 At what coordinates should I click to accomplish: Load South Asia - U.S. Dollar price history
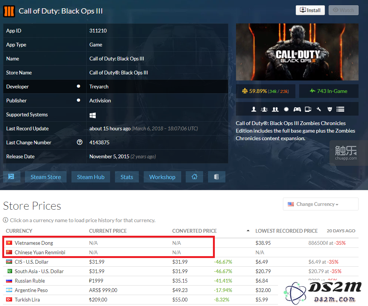click(x=39, y=271)
